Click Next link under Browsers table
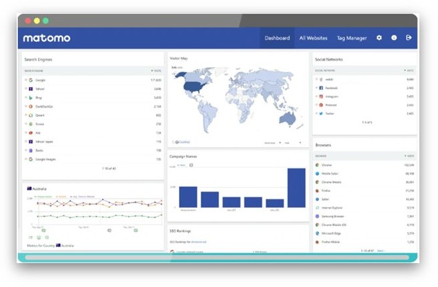Image resolution: width=438 pixels, height=287 pixels. click(x=381, y=250)
